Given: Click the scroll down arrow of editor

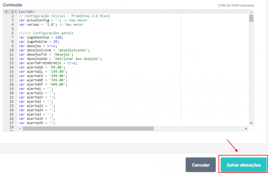Looking at the screenshot, I should (x=251, y=123).
